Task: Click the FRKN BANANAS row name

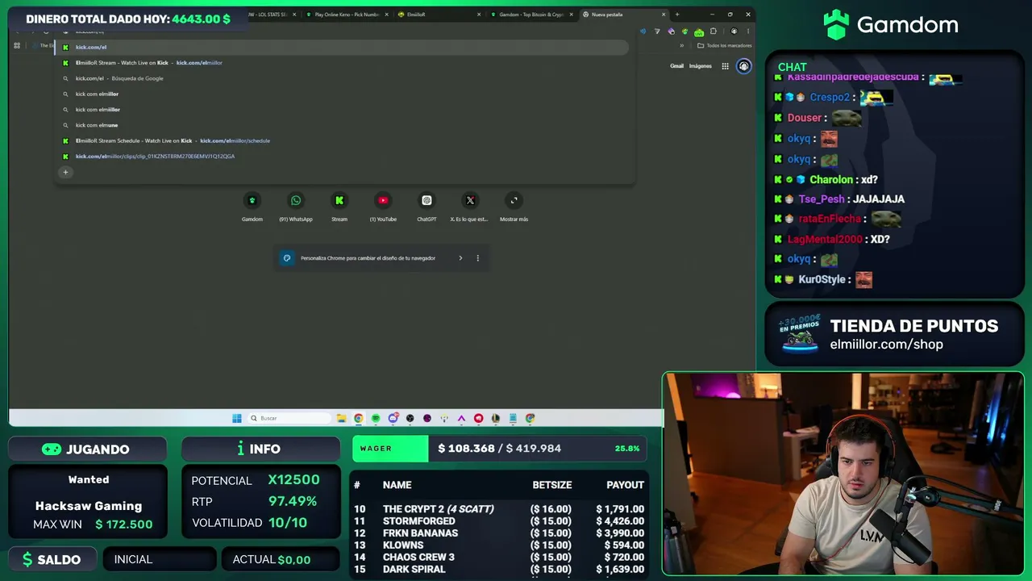Action: coord(420,533)
